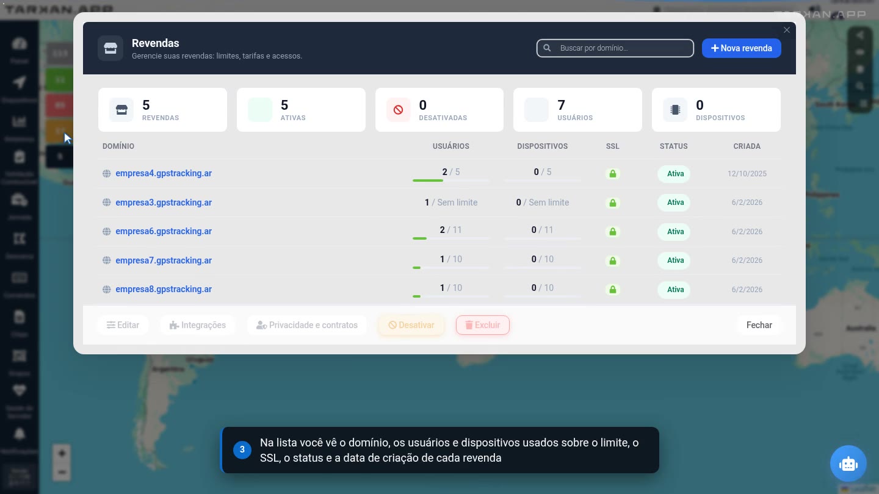Click the globe icon next to empresa8.gpstracking.ar

[107, 289]
